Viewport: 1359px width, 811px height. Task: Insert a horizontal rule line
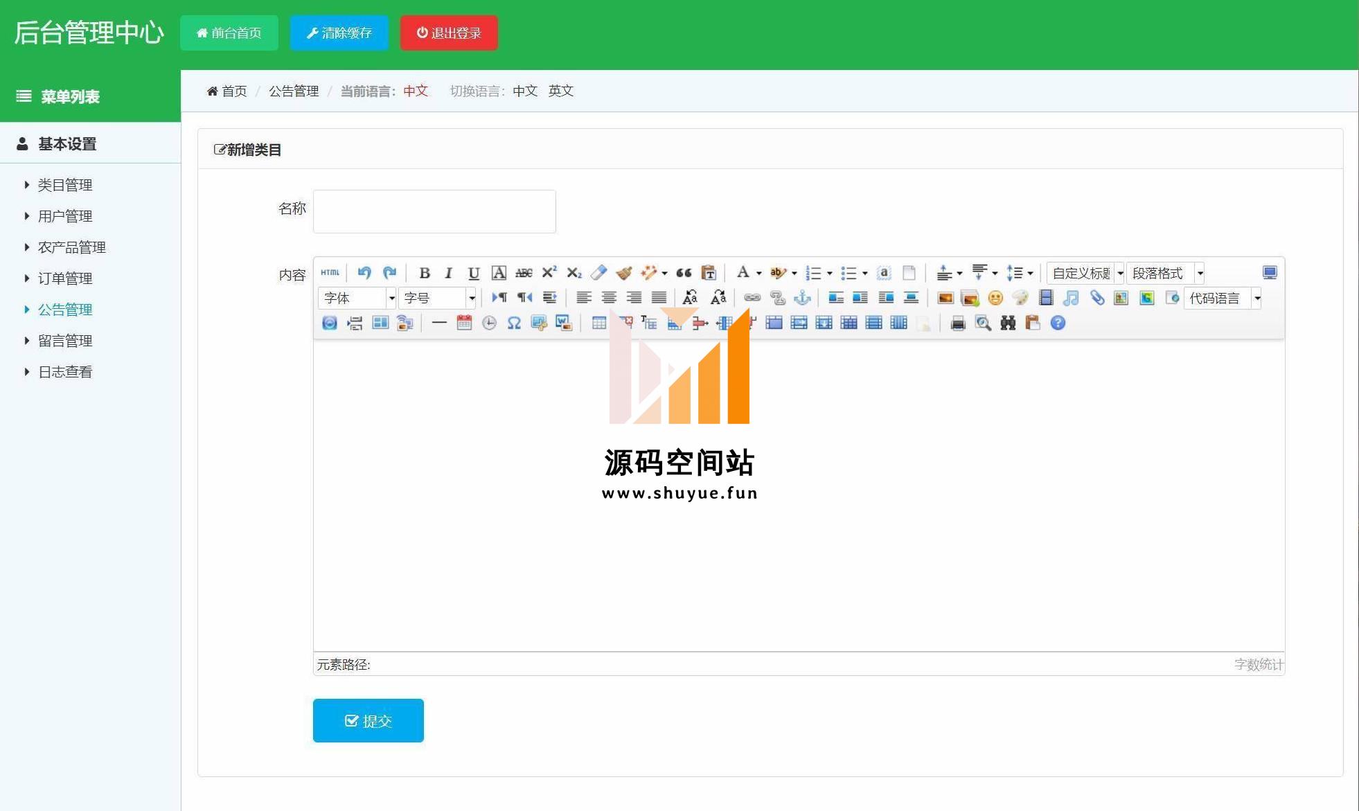[x=439, y=323]
